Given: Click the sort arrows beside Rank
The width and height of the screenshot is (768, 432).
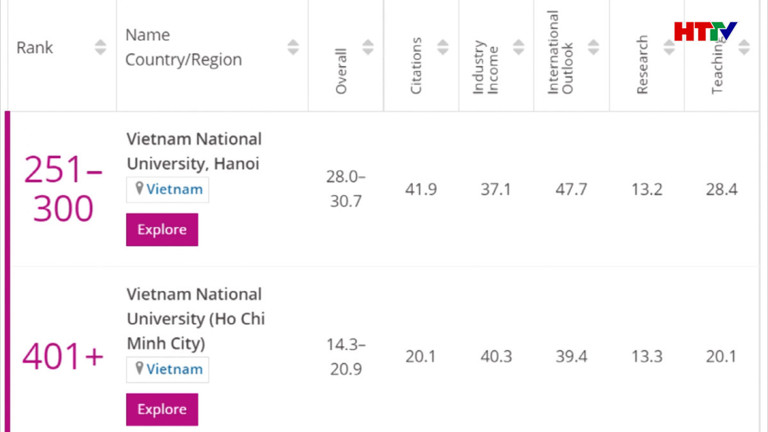Looking at the screenshot, I should pos(100,47).
